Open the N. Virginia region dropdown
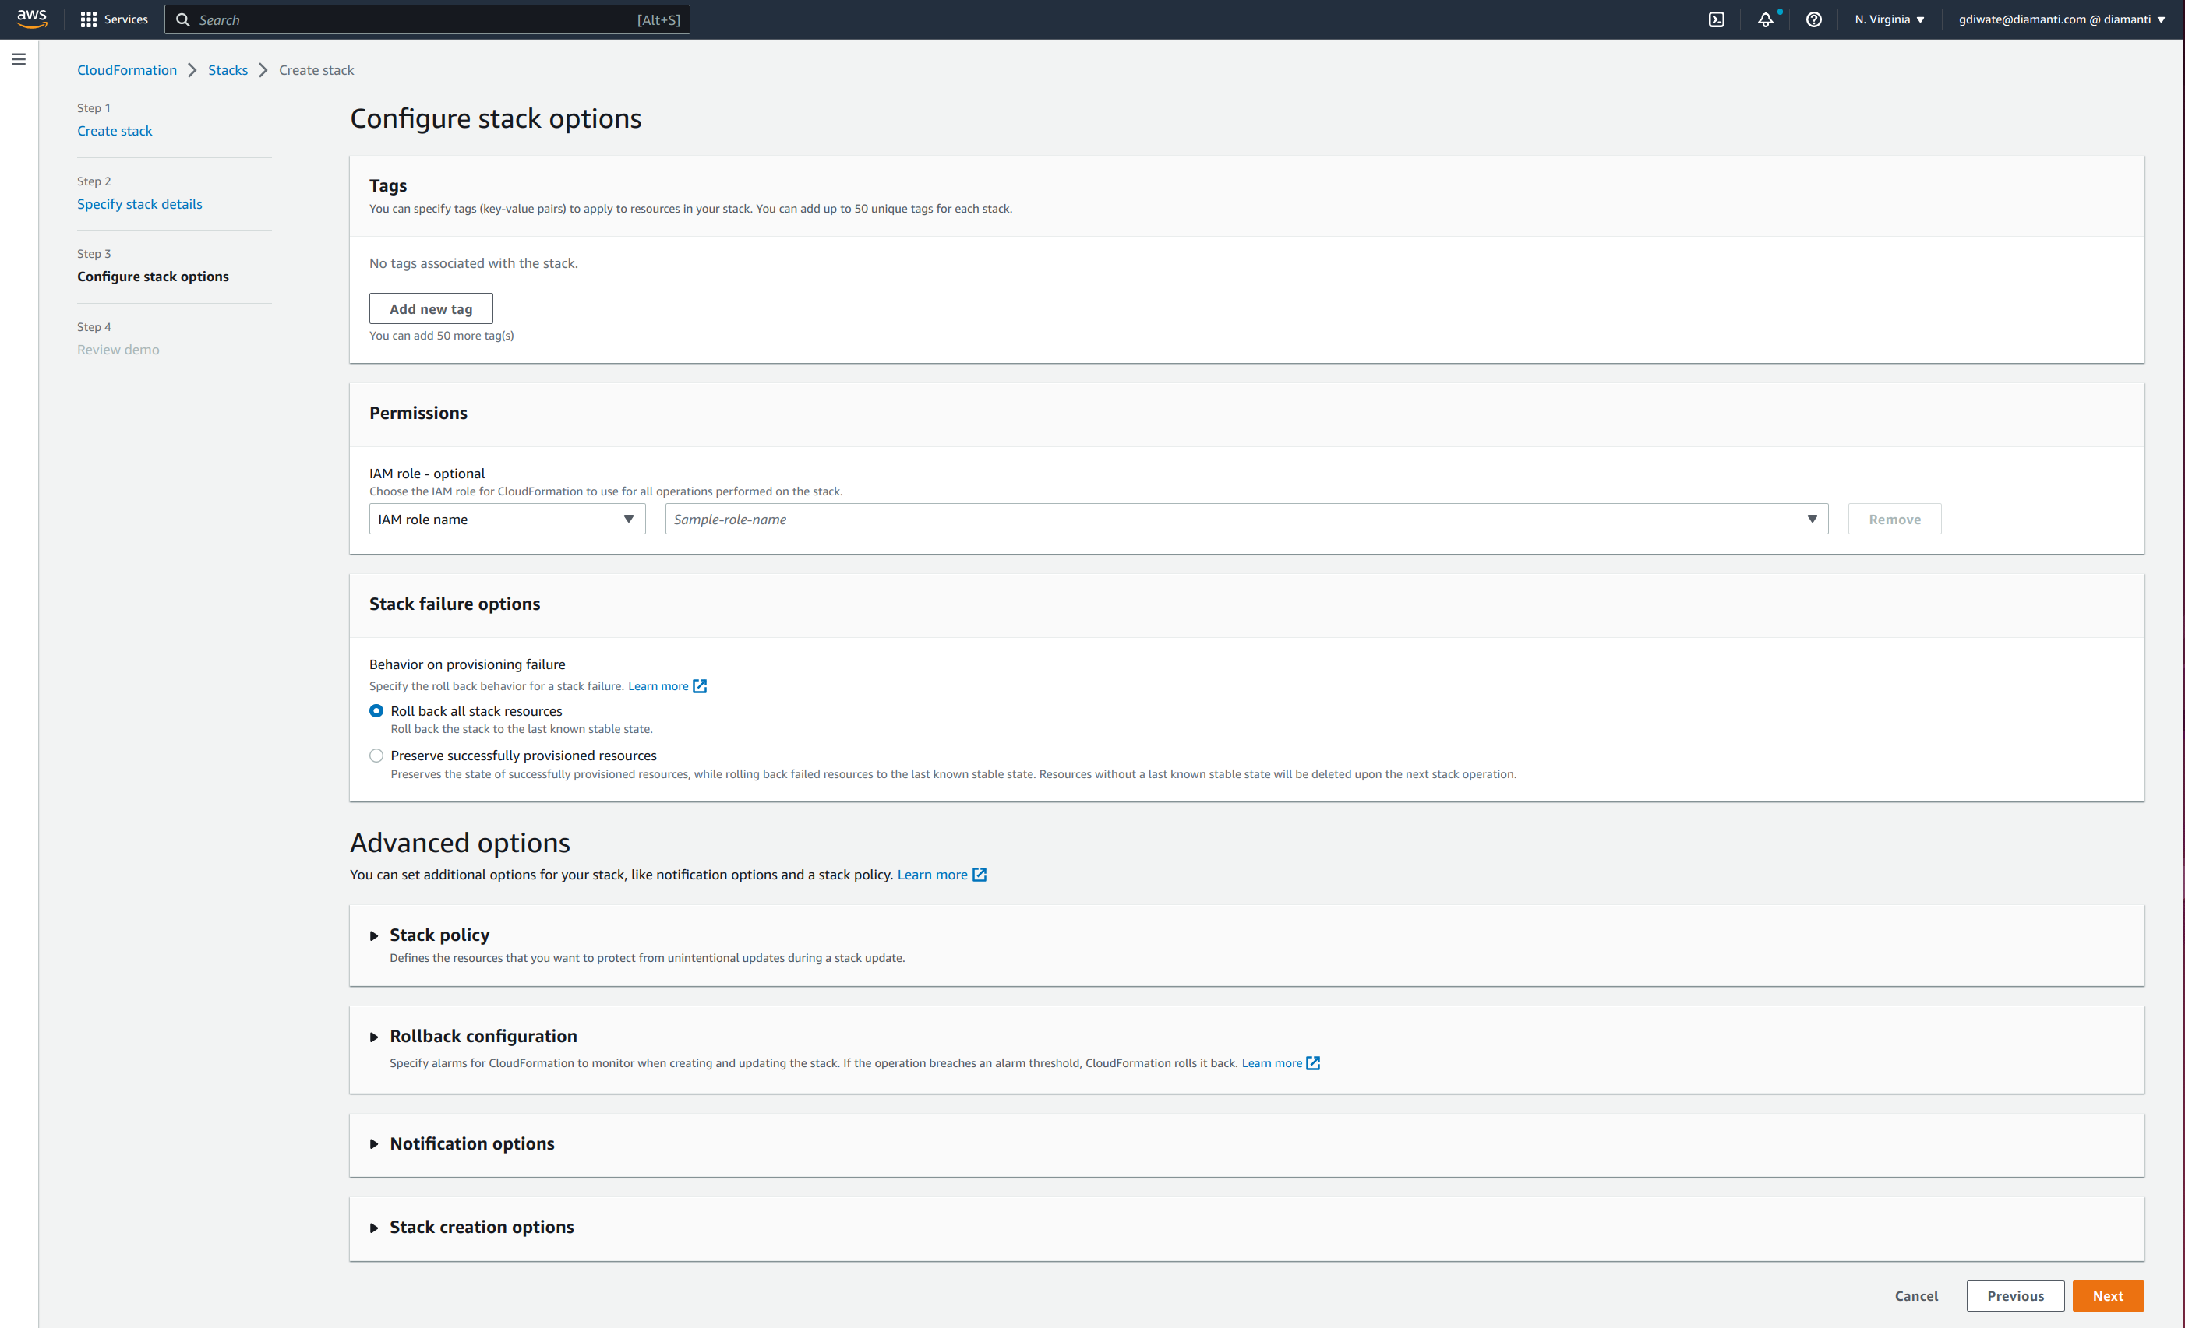2185x1328 pixels. (x=1890, y=19)
